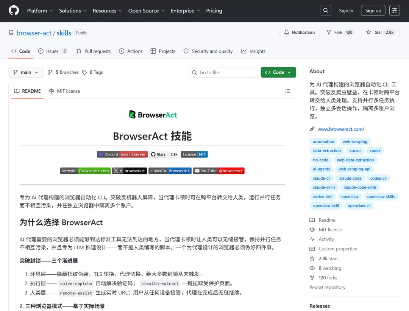Select the data-extraction topic tag
Image resolution: width=409 pixels, height=311 pixels.
(x=327, y=151)
